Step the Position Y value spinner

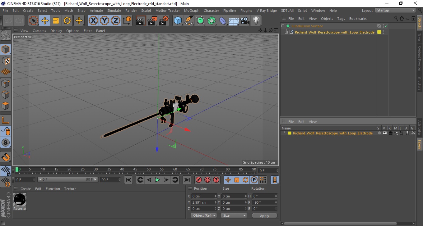pos(216,202)
